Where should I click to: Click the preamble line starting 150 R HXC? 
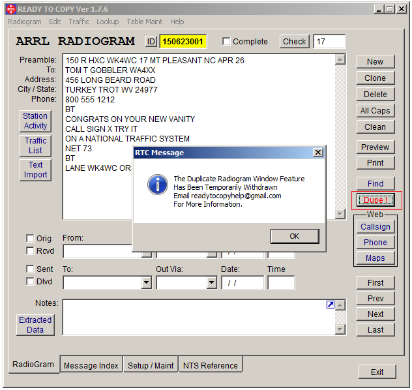coord(154,61)
